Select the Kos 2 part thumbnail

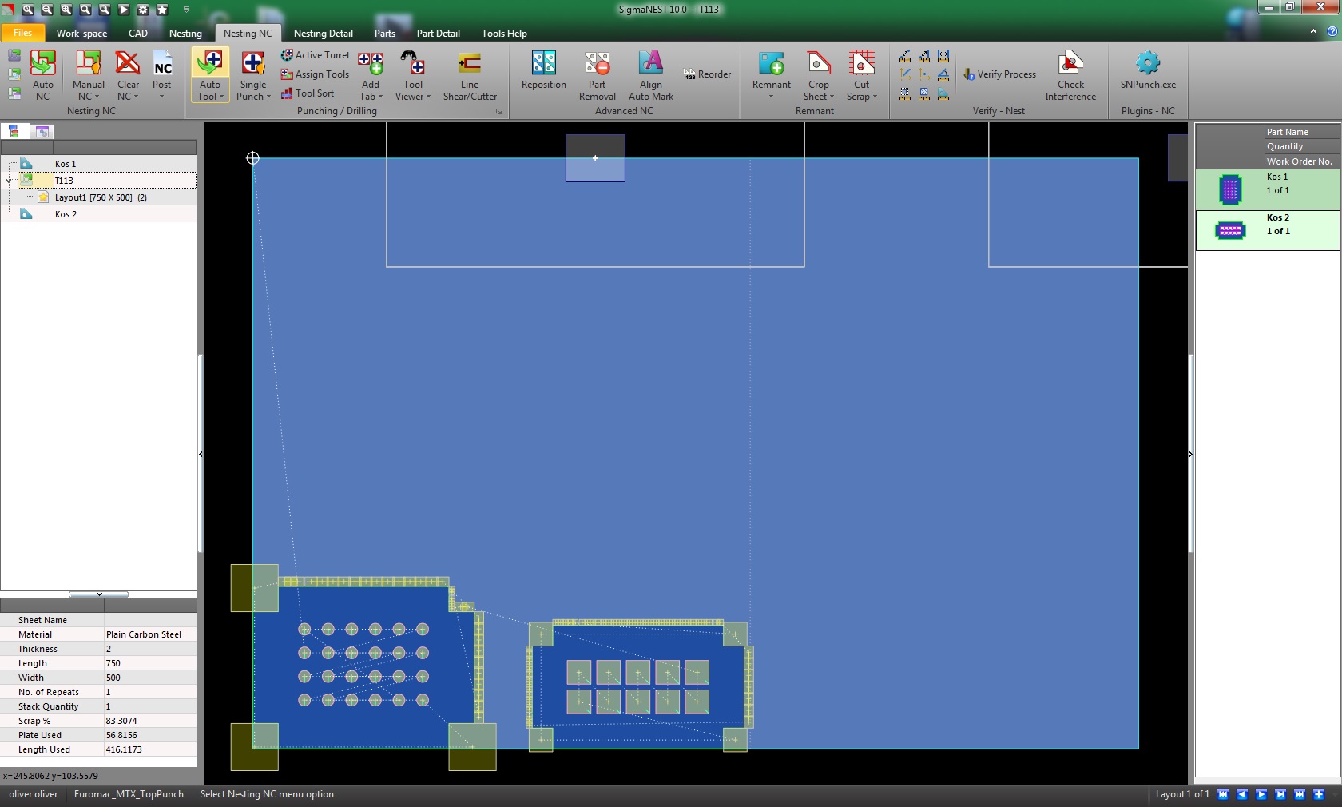click(1230, 231)
